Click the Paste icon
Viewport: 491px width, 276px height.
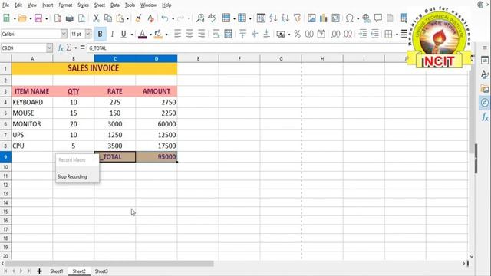120,18
